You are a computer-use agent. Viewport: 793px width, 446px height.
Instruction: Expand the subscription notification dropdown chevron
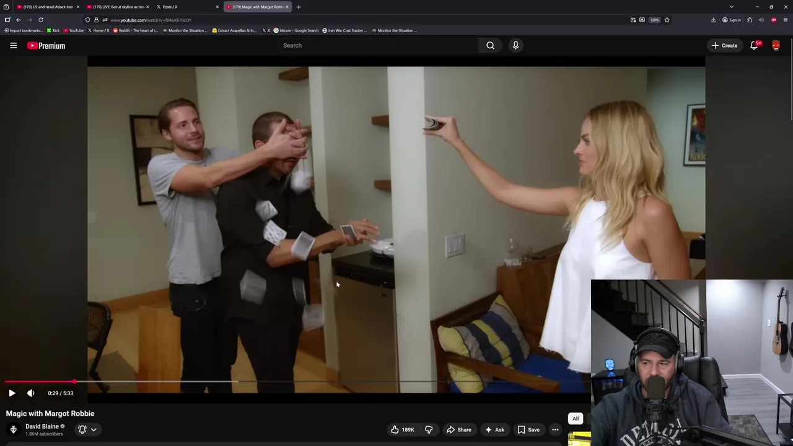coord(94,429)
